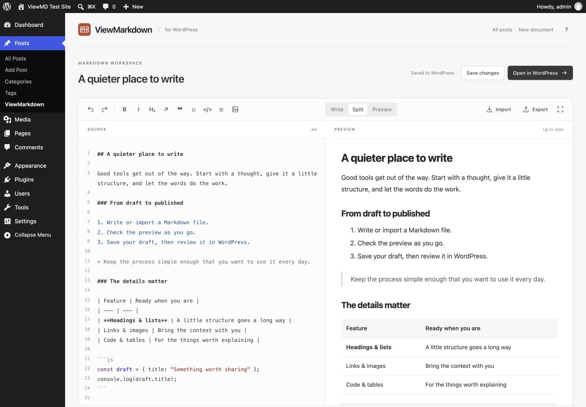Viewport: 586px width, 407px height.
Task: Click source line '### From draft to published'
Action: tap(140, 203)
